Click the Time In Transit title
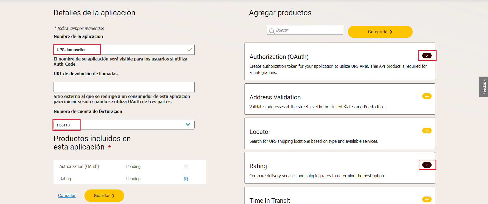Viewport: 488px width, 204px height. point(269,201)
